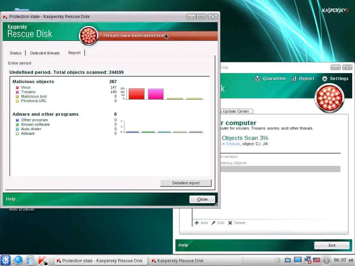Click the clock showing 06:07 am
The image size is (355, 266).
pos(343,260)
